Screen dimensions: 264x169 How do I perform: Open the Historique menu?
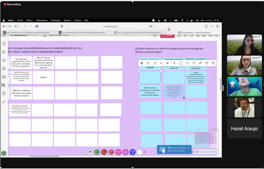click(x=56, y=20)
